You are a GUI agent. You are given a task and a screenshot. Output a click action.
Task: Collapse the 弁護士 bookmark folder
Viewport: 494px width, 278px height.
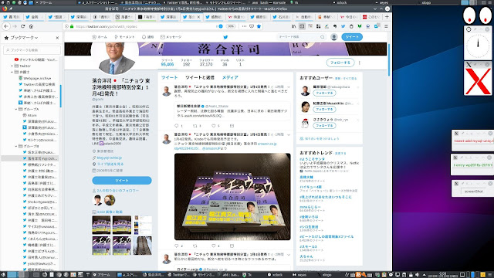(12, 72)
